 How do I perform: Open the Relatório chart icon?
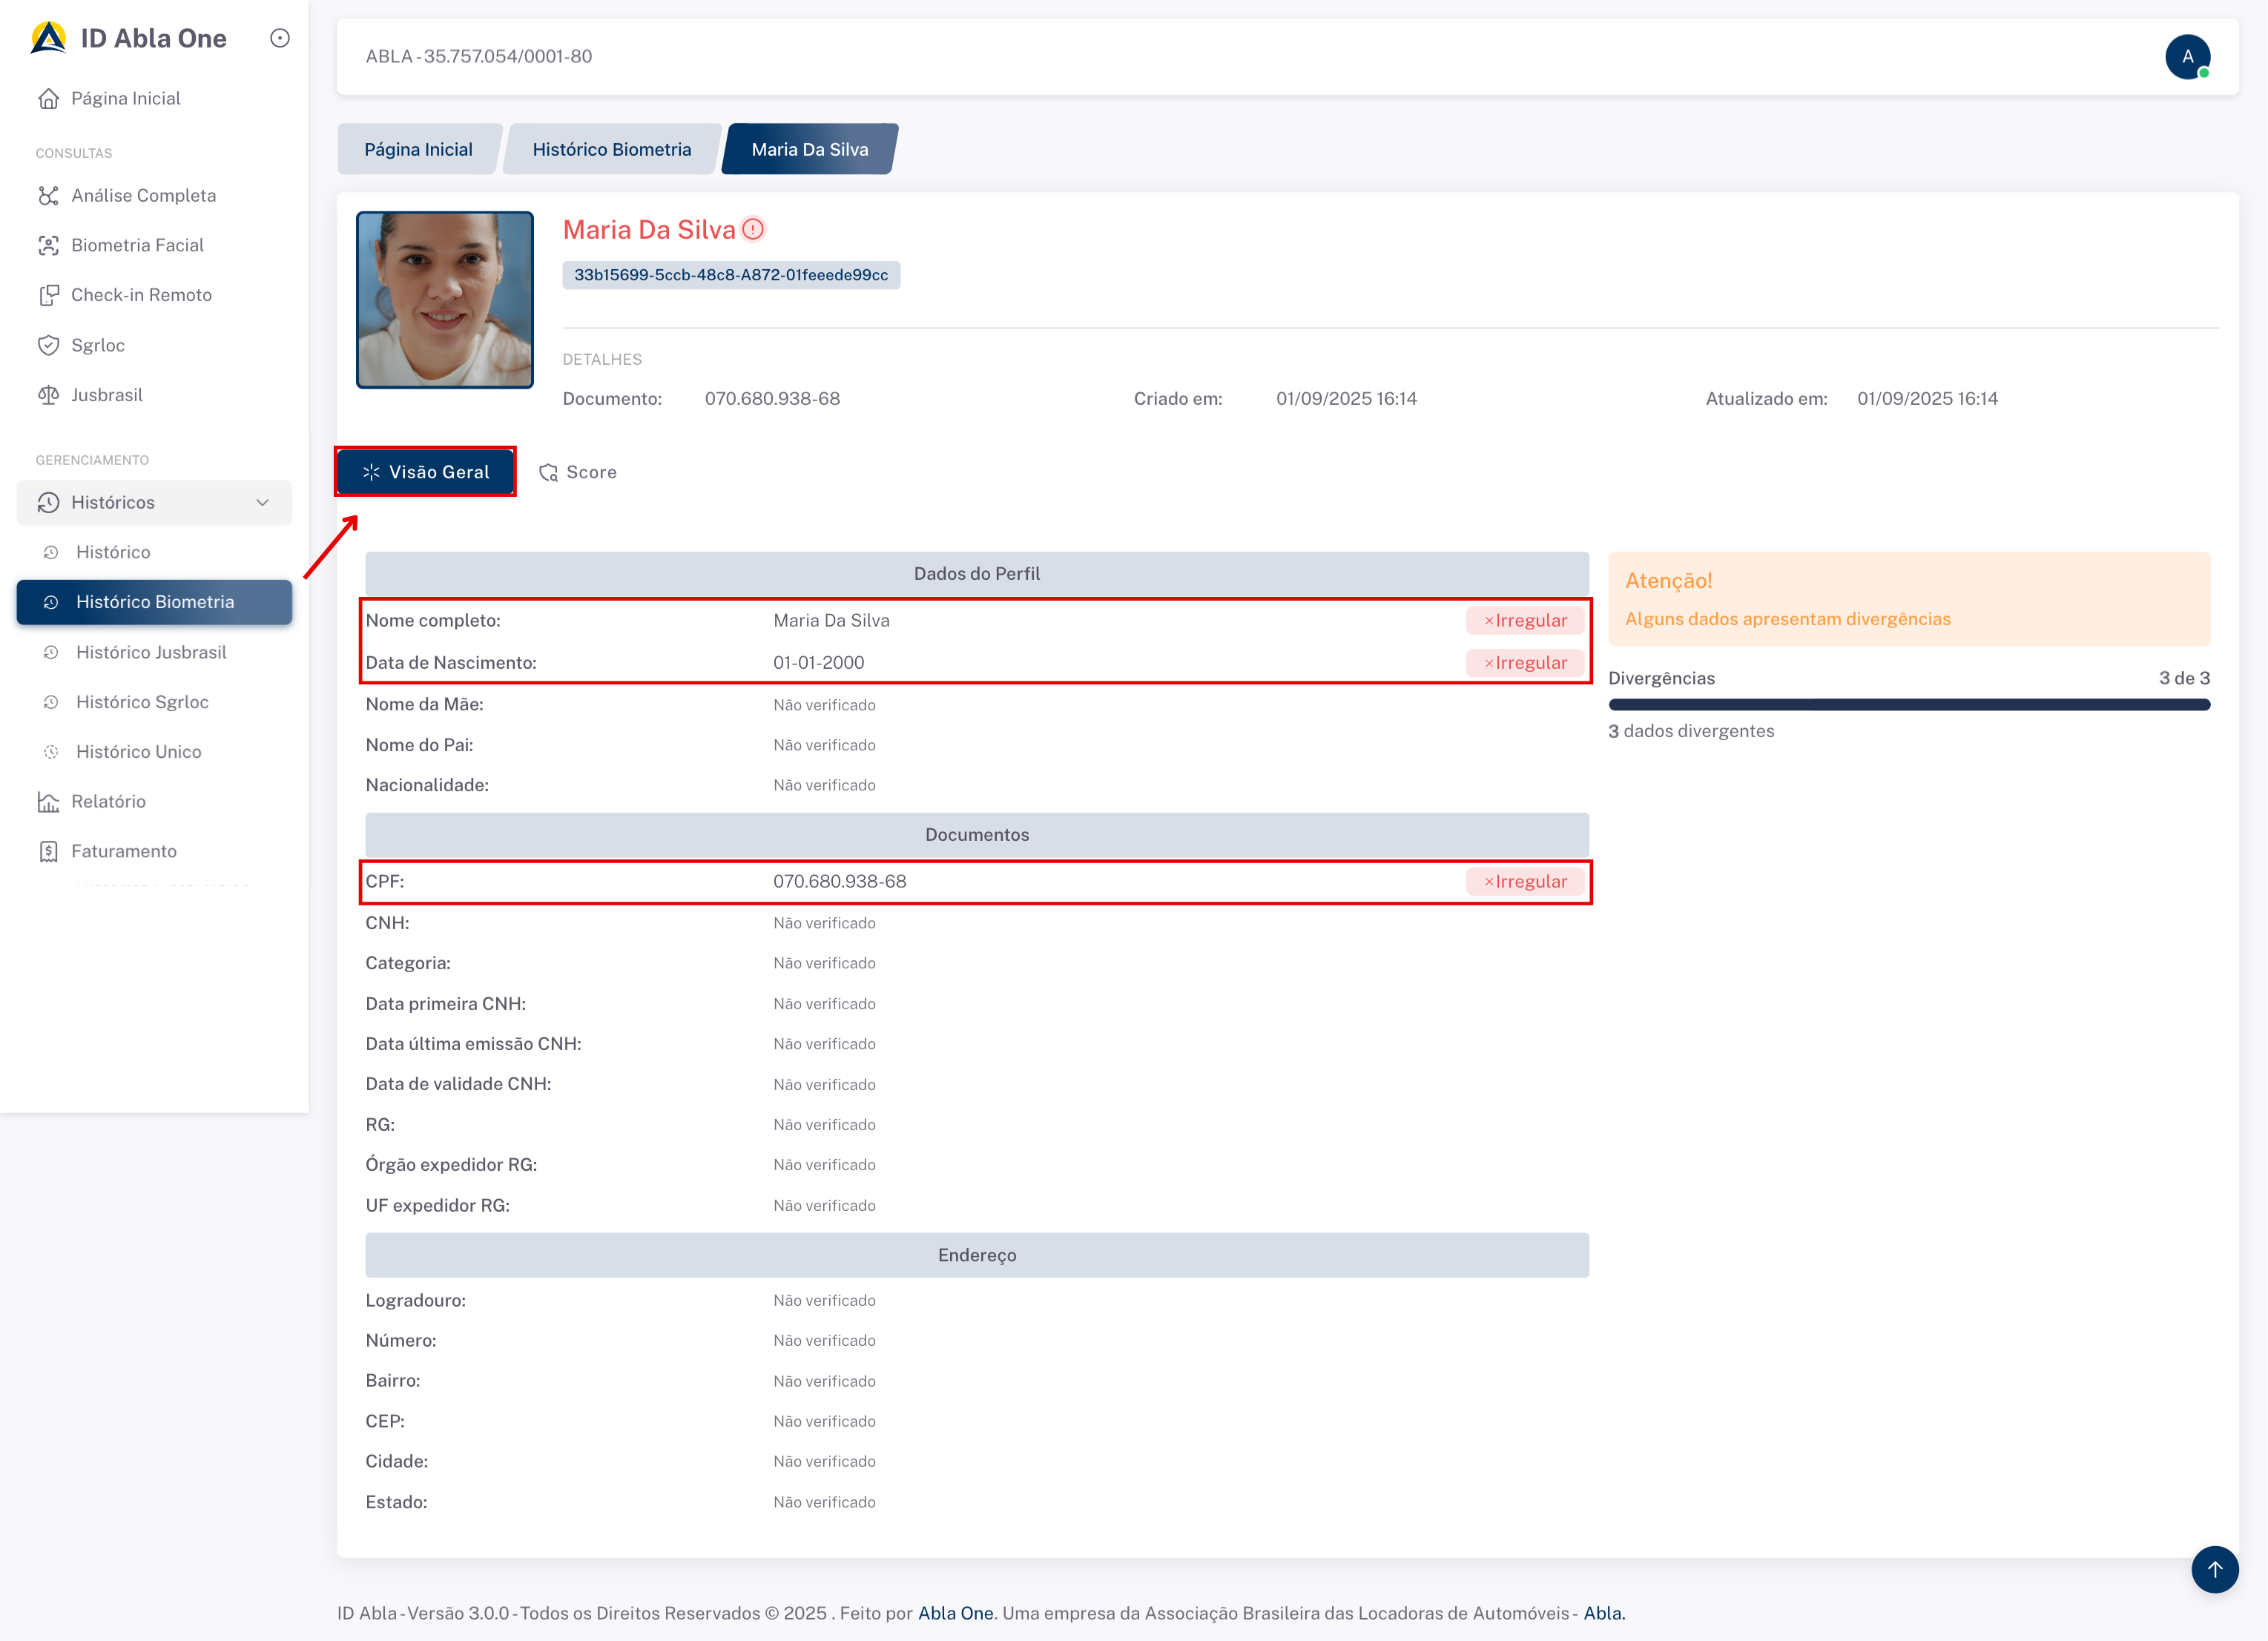coord(48,801)
